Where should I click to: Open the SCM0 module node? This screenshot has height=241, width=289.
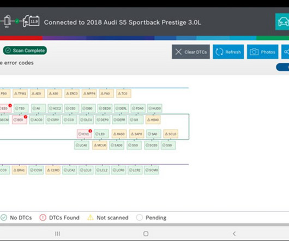[152, 170]
